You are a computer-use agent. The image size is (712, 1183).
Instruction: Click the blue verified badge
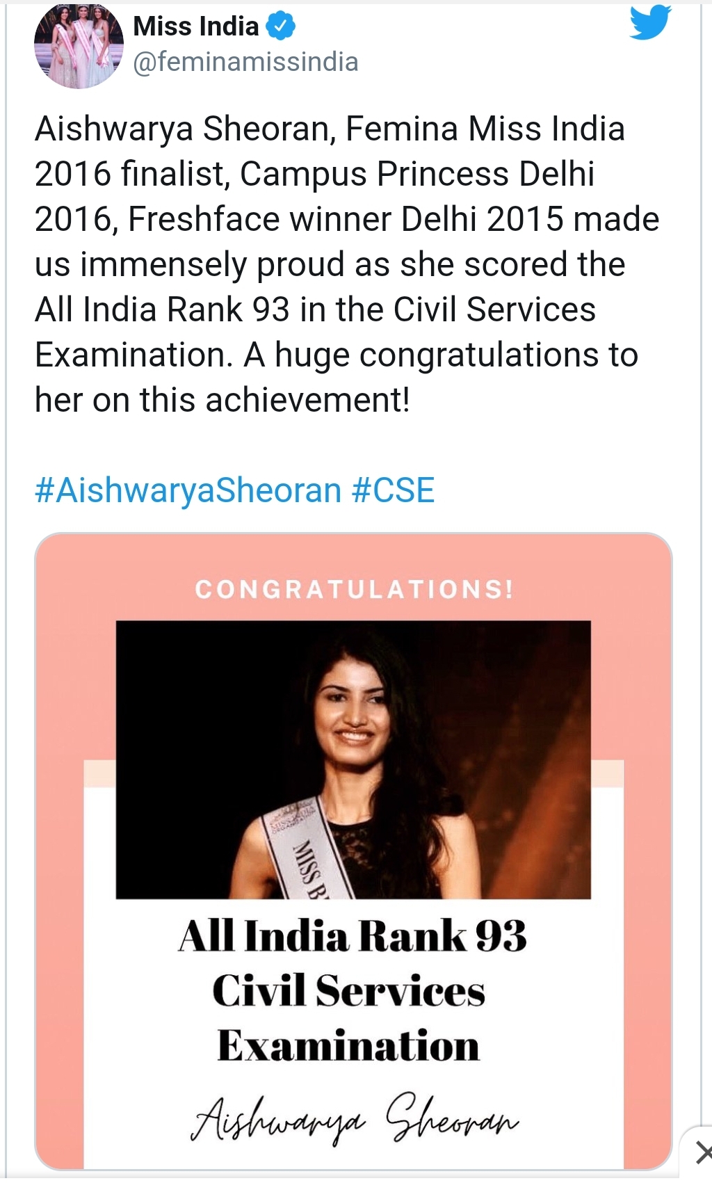[x=281, y=26]
